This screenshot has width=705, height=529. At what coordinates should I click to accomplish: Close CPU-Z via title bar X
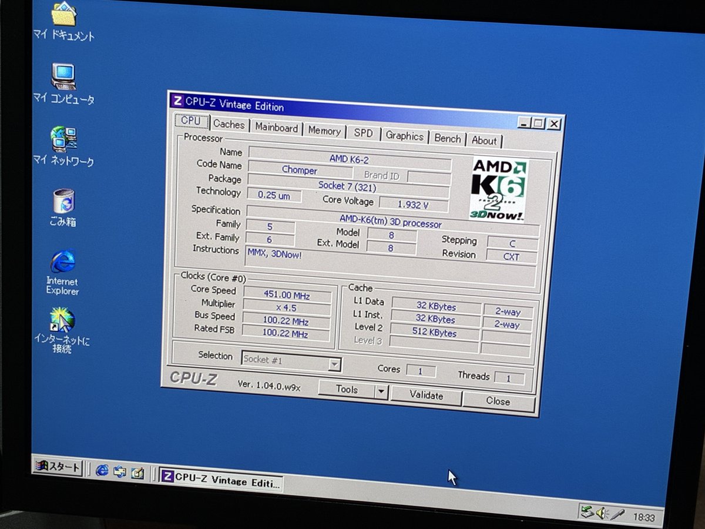pyautogui.click(x=554, y=125)
